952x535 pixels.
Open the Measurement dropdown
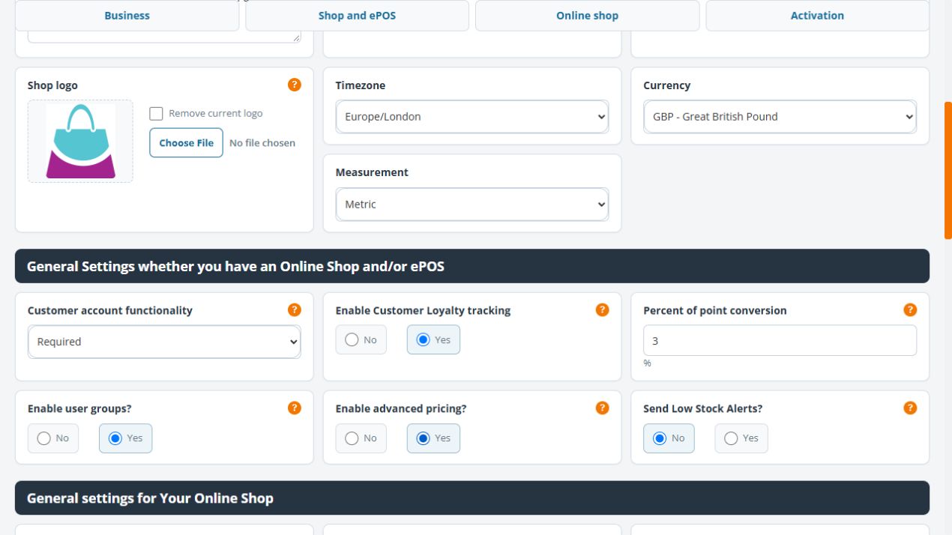(x=472, y=205)
